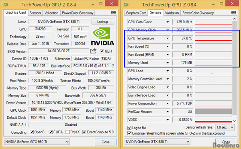Screen dimensions: 241x149
Task: Click Bandwidth value 336.6 GB/s
Action: 98,95
